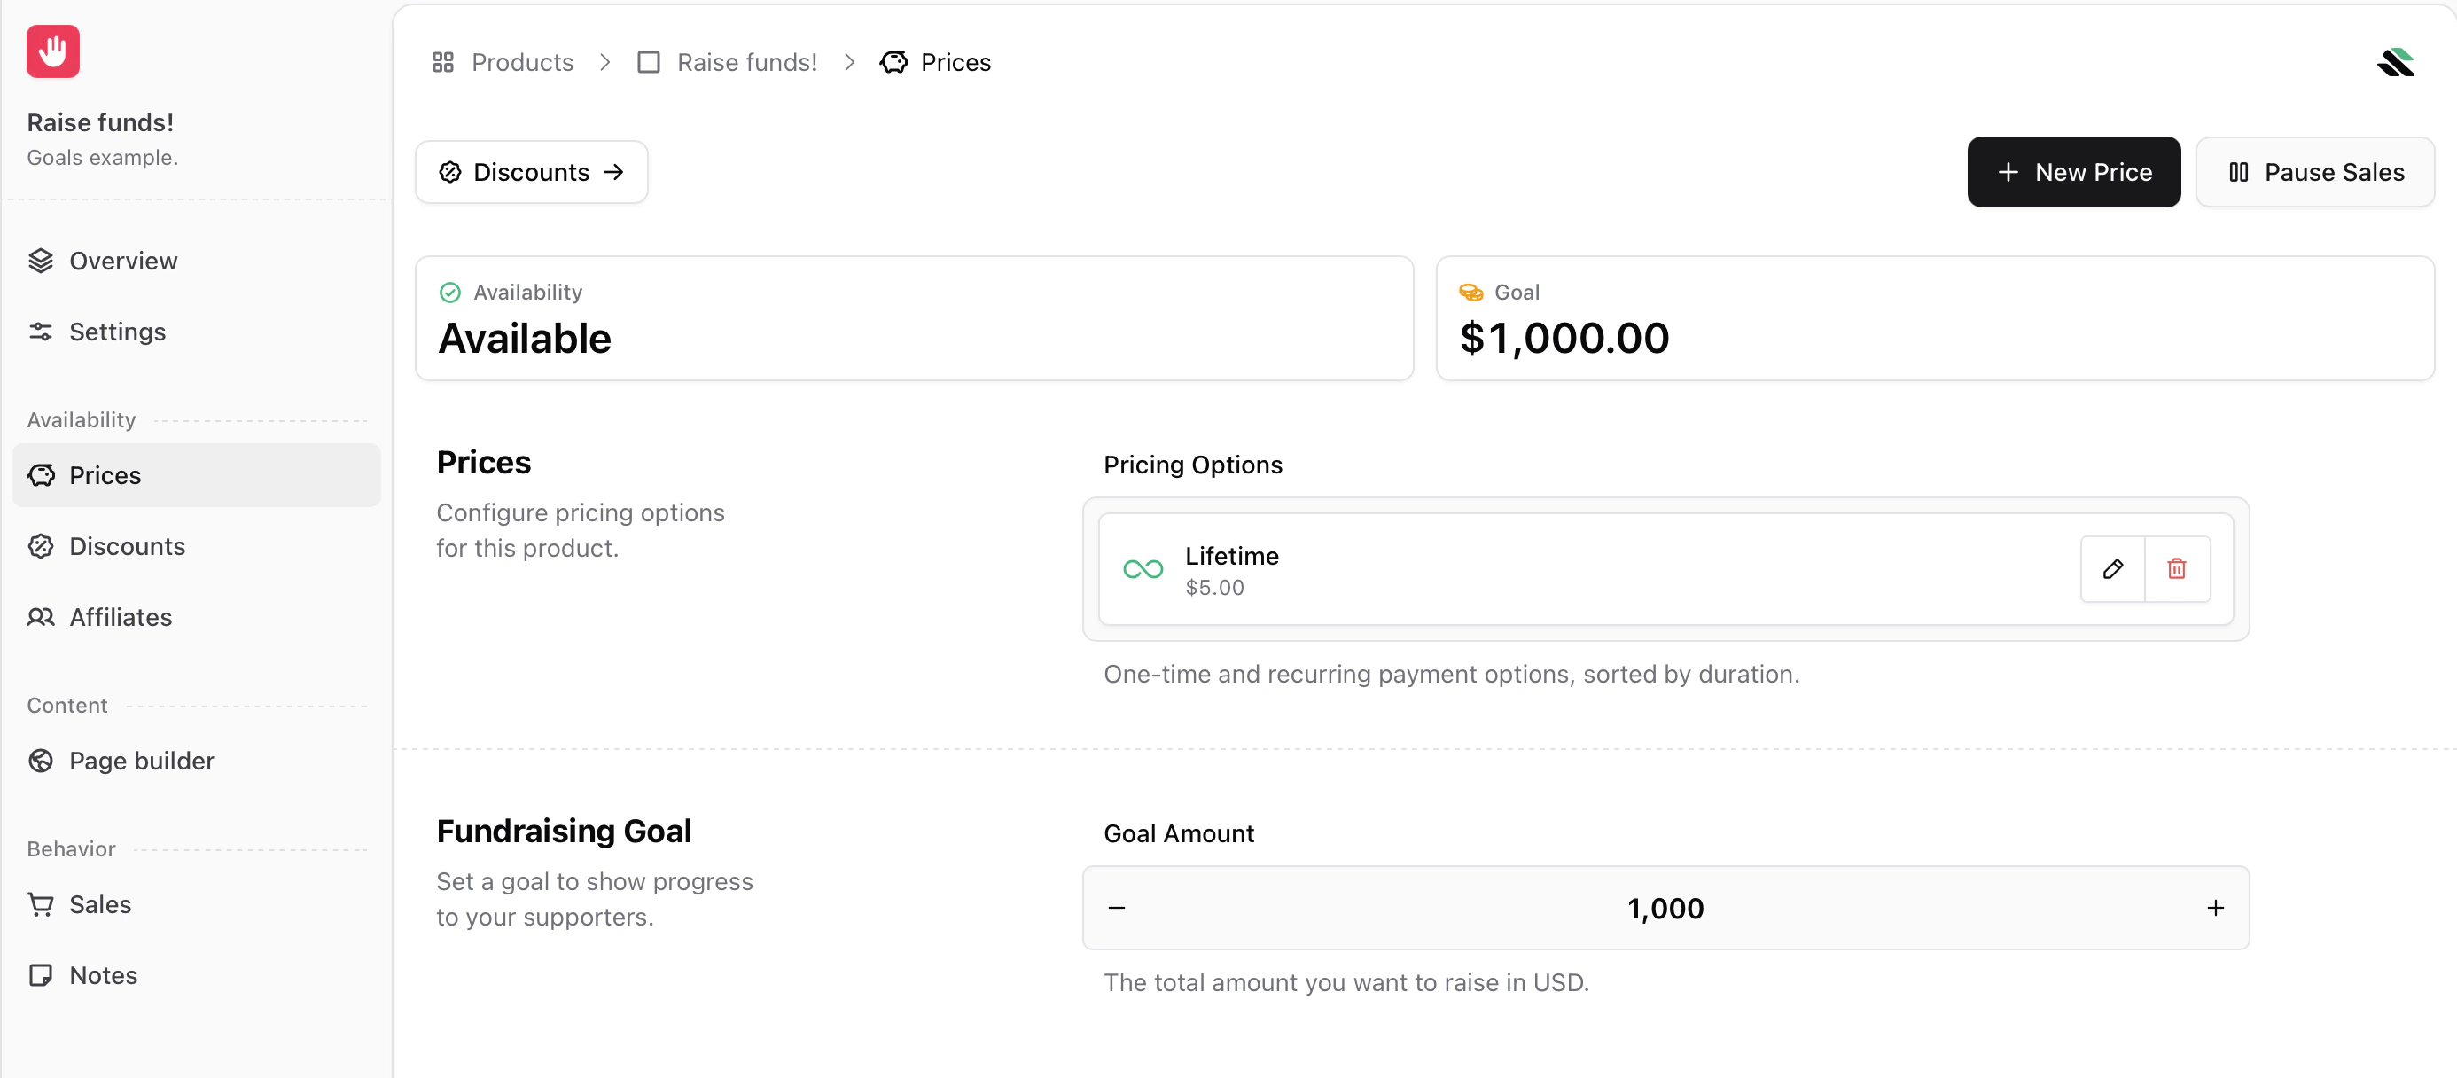
Task: Click the Affiliates people icon
Action: pos(41,616)
